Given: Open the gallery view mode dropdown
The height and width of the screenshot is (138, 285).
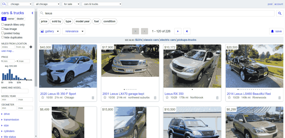Looking at the screenshot, I should point(50,31).
